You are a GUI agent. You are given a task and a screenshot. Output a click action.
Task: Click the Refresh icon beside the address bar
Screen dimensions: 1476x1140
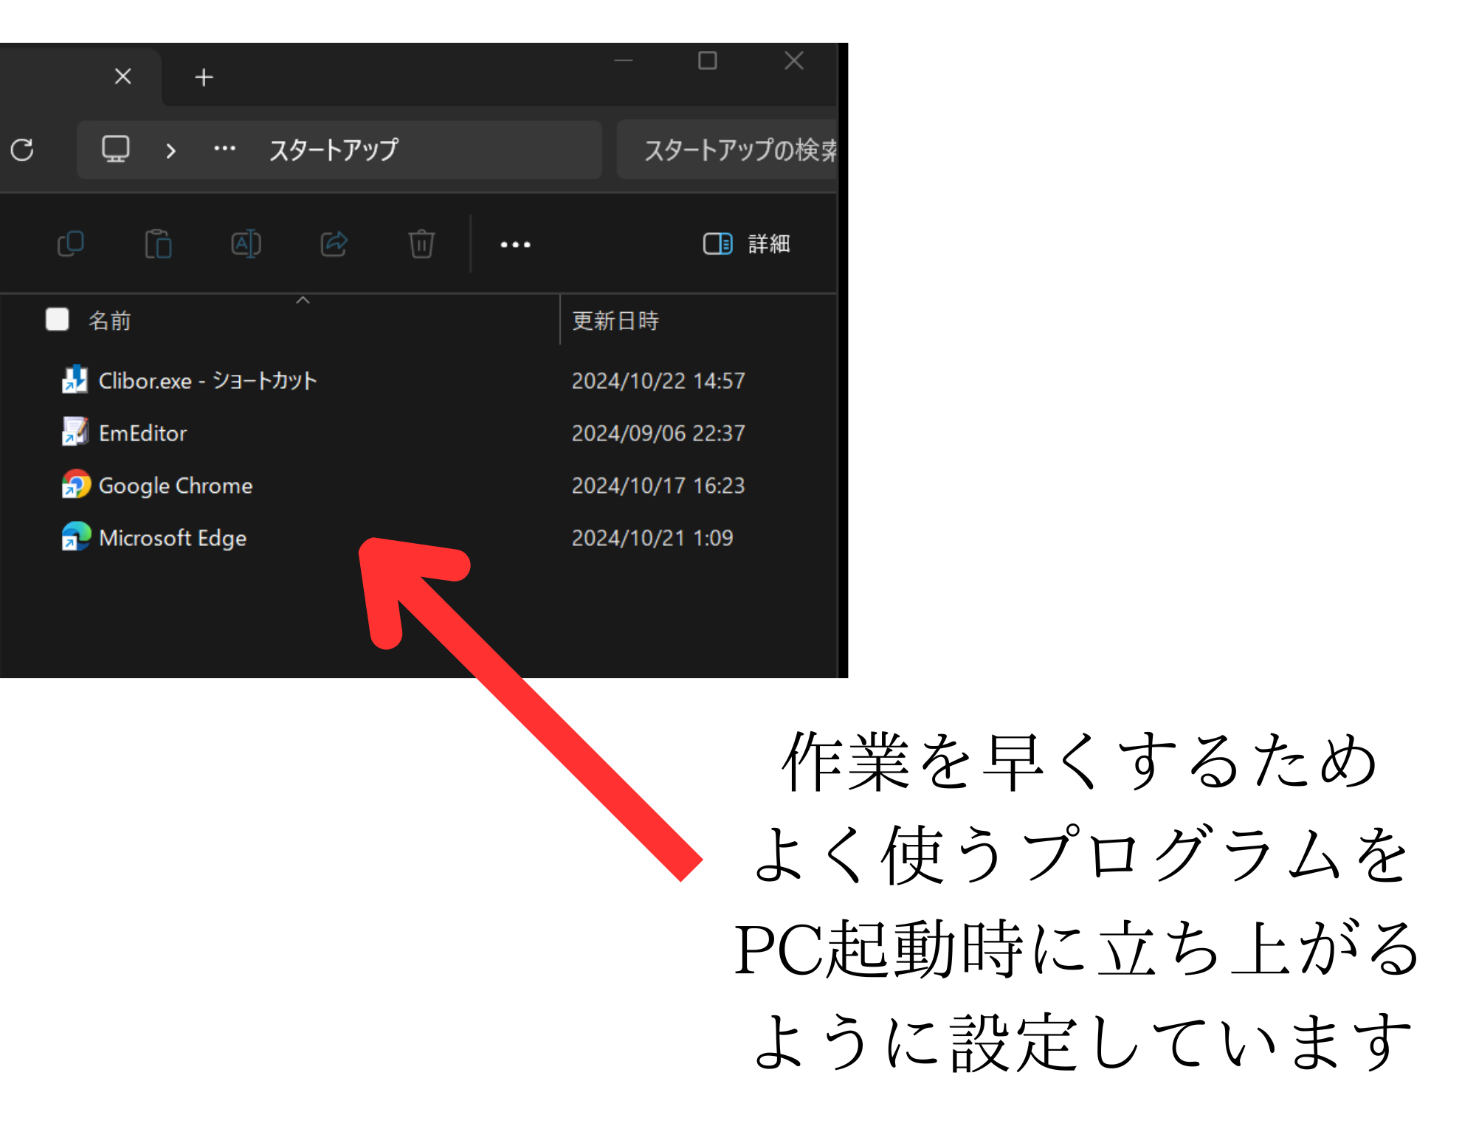coord(21,151)
